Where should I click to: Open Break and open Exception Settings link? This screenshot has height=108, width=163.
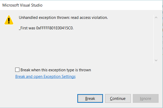pyautogui.click(x=45, y=77)
